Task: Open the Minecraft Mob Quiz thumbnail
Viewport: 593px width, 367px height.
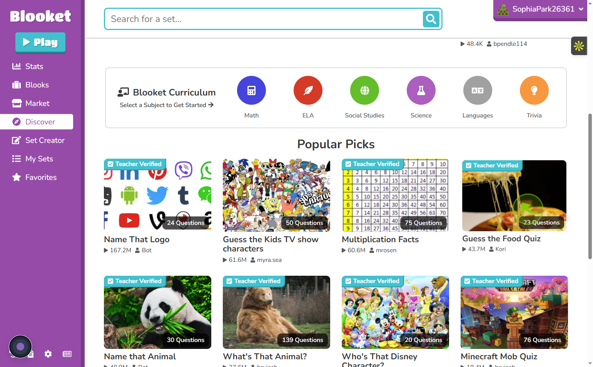Action: click(x=514, y=312)
